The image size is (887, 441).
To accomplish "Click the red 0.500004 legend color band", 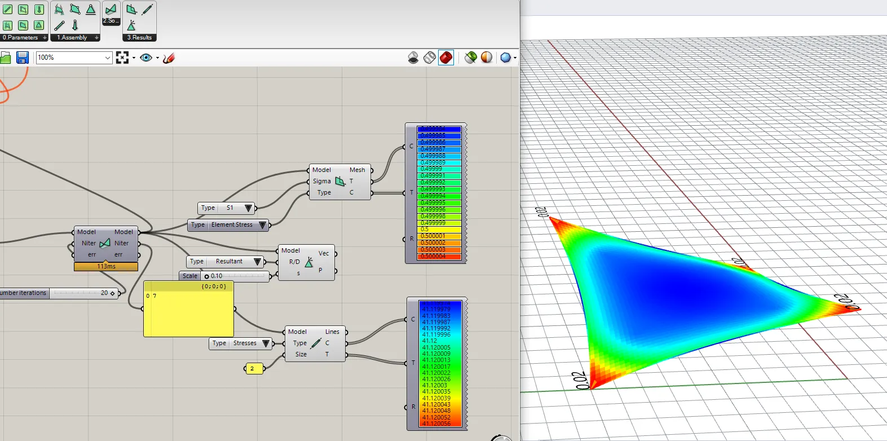I will click(439, 257).
